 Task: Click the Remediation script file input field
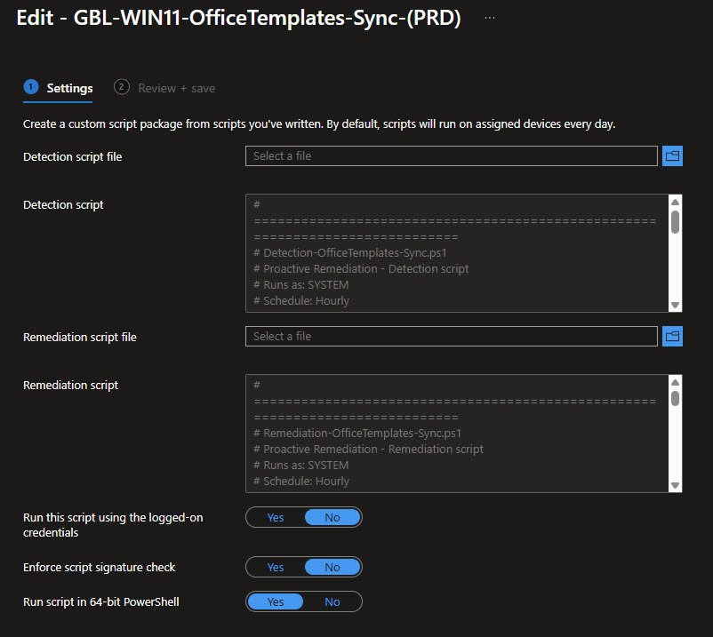[x=452, y=337]
